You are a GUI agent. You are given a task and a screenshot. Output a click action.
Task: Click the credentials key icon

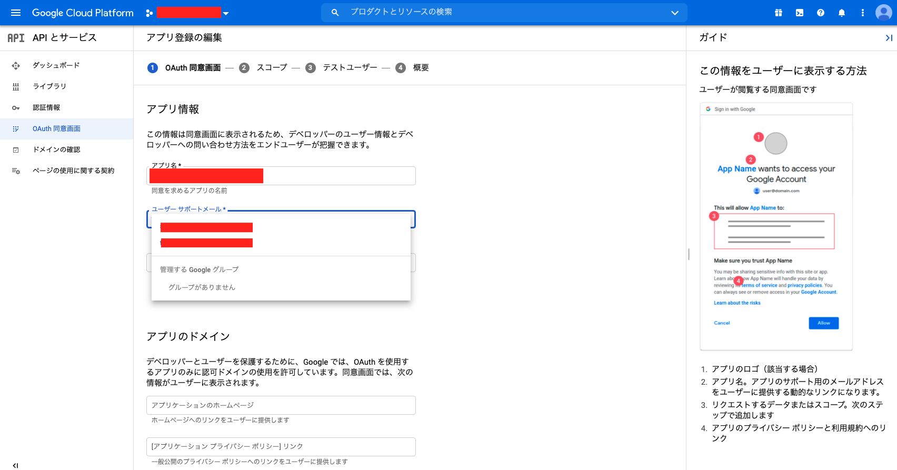click(x=16, y=108)
